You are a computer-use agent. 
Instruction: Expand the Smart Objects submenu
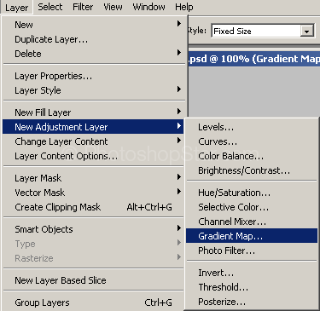[x=94, y=229]
